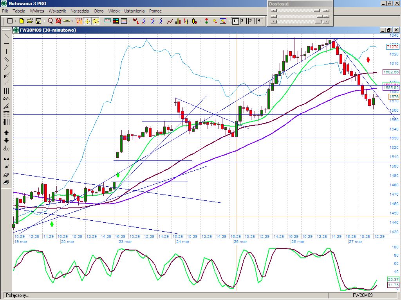Restore the FW20M09 chart child window

tap(389, 30)
